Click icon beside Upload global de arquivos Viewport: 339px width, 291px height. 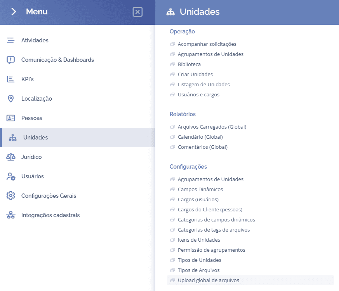click(172, 281)
